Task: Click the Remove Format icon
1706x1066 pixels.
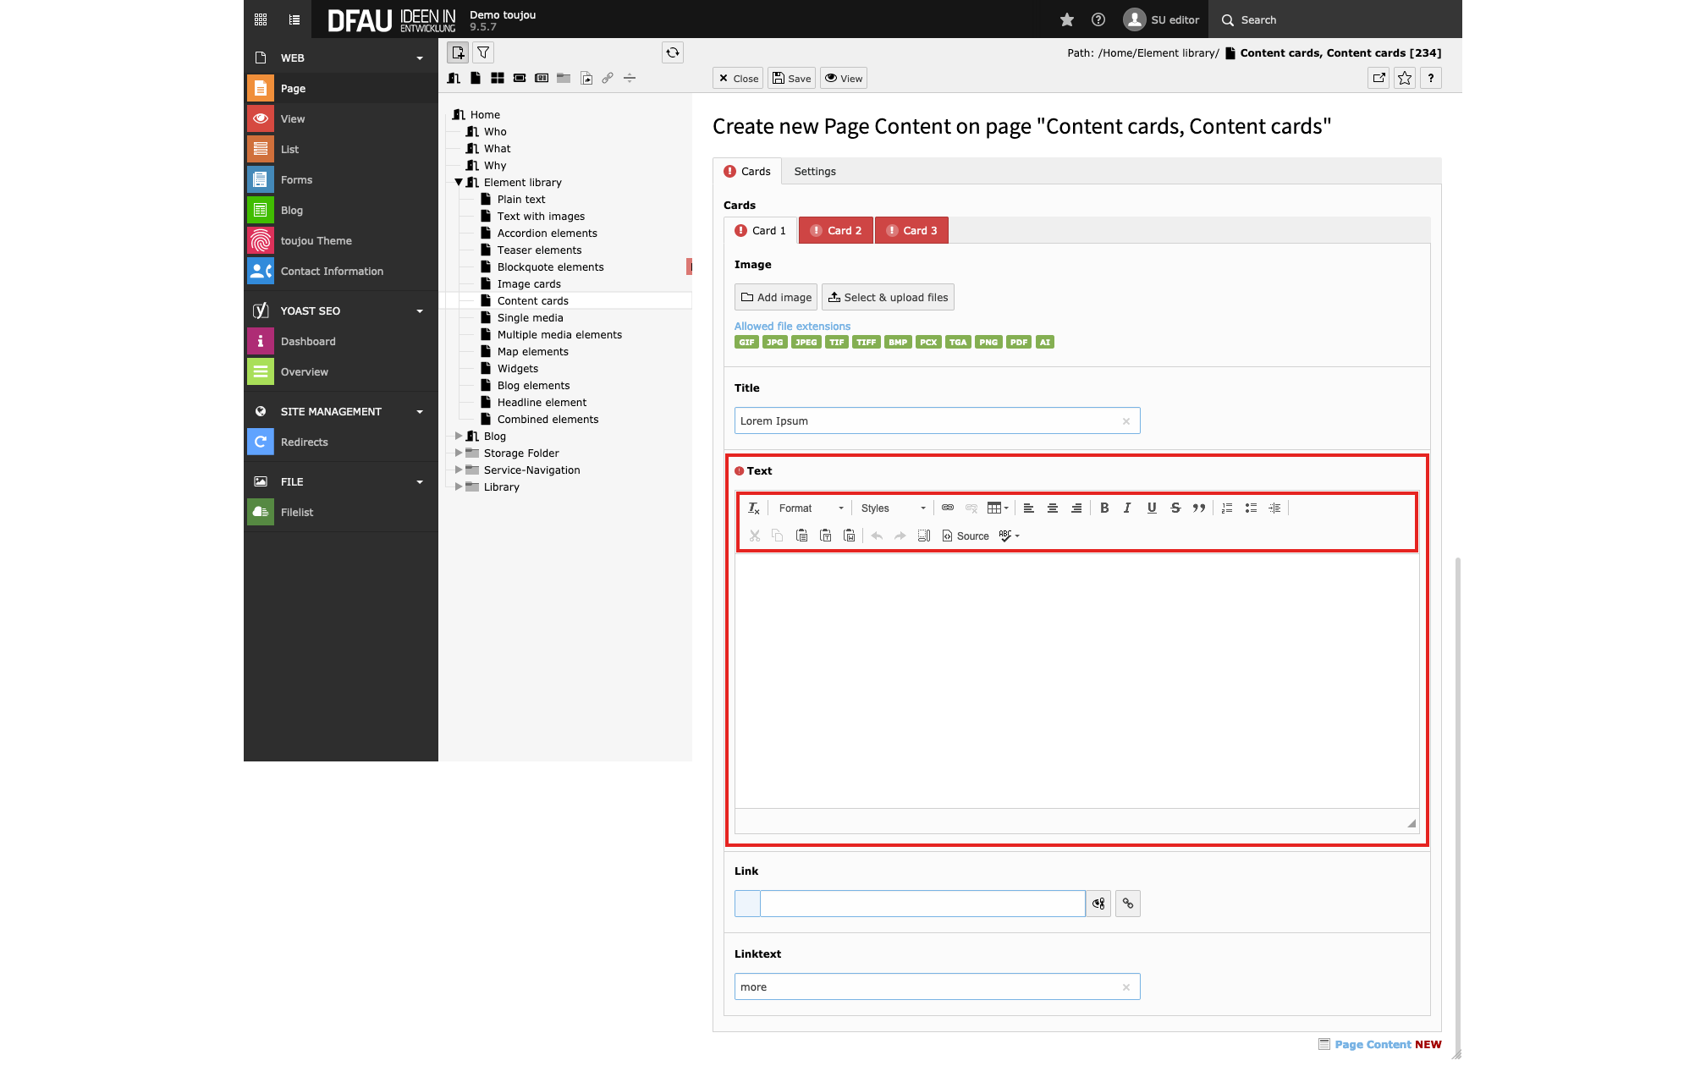Action: pyautogui.click(x=753, y=508)
